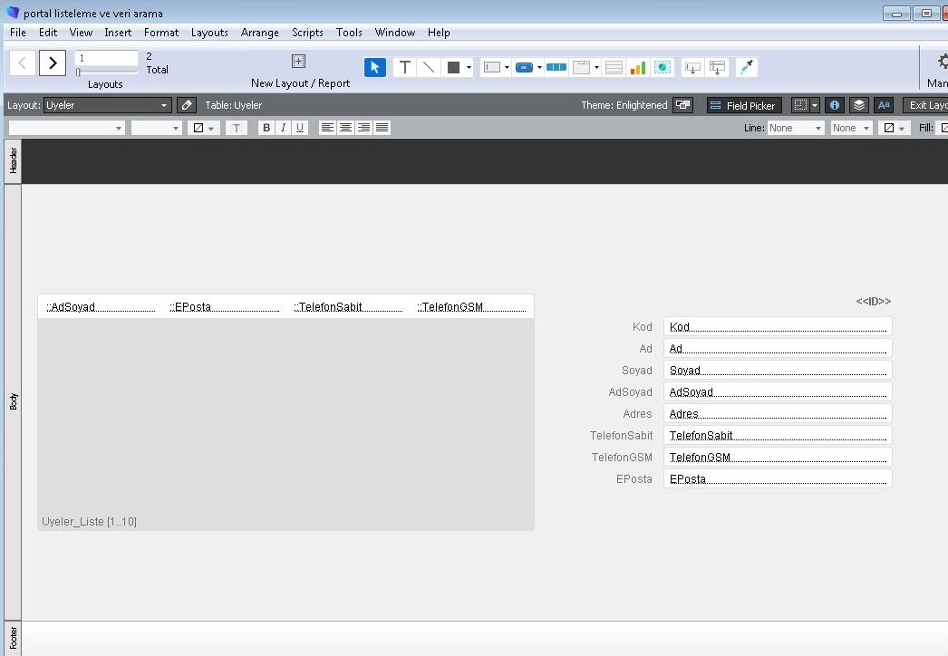The height and width of the screenshot is (656, 948).
Task: Expand the font family dropdown
Action: pos(66,128)
